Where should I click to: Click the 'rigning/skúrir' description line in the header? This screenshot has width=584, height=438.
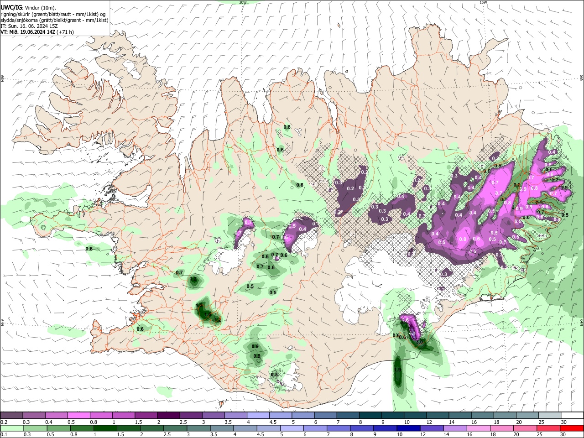53,14
